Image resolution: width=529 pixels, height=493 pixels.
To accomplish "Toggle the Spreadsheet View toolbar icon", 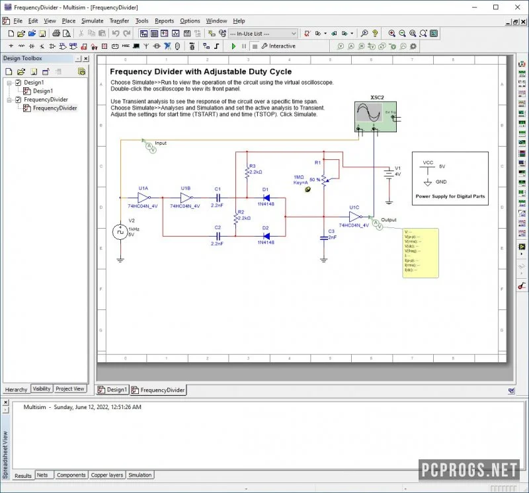I will (x=154, y=34).
